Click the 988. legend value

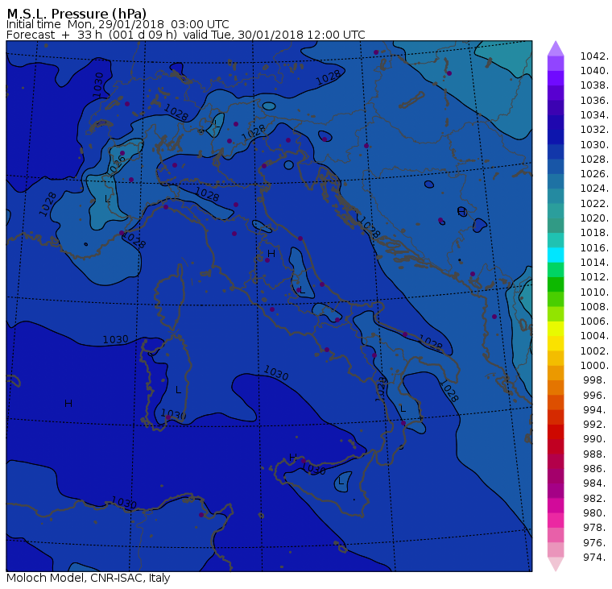coord(596,454)
